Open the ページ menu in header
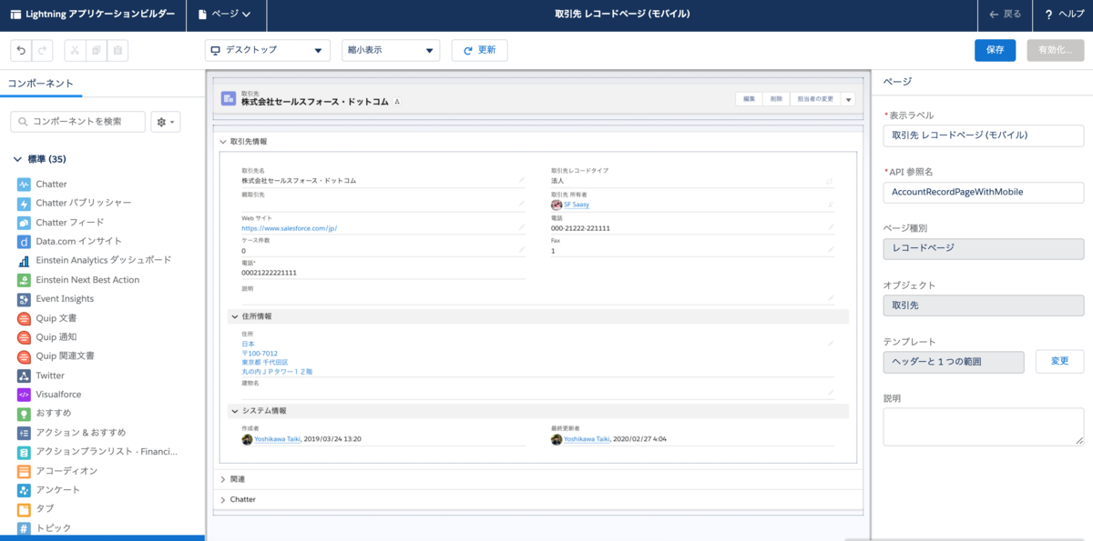1093x541 pixels. [x=225, y=15]
